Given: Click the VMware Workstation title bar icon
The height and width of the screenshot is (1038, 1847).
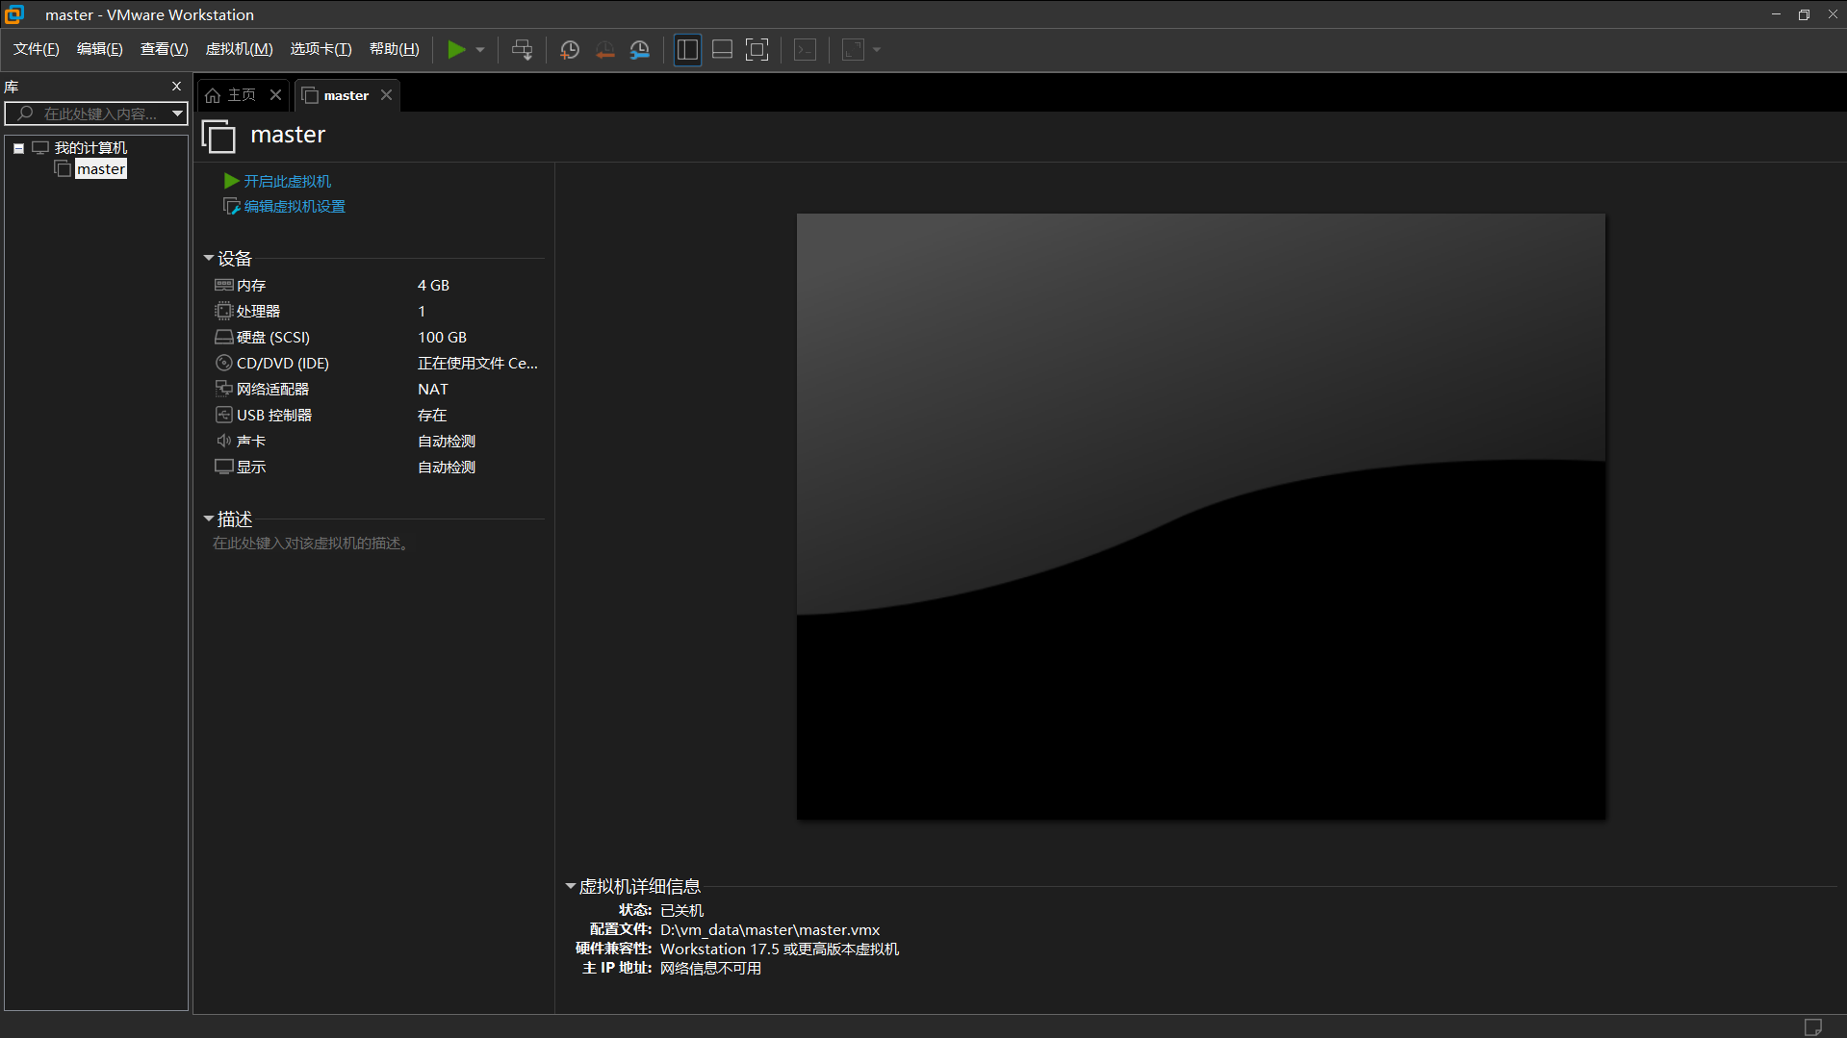Looking at the screenshot, I should tap(14, 14).
